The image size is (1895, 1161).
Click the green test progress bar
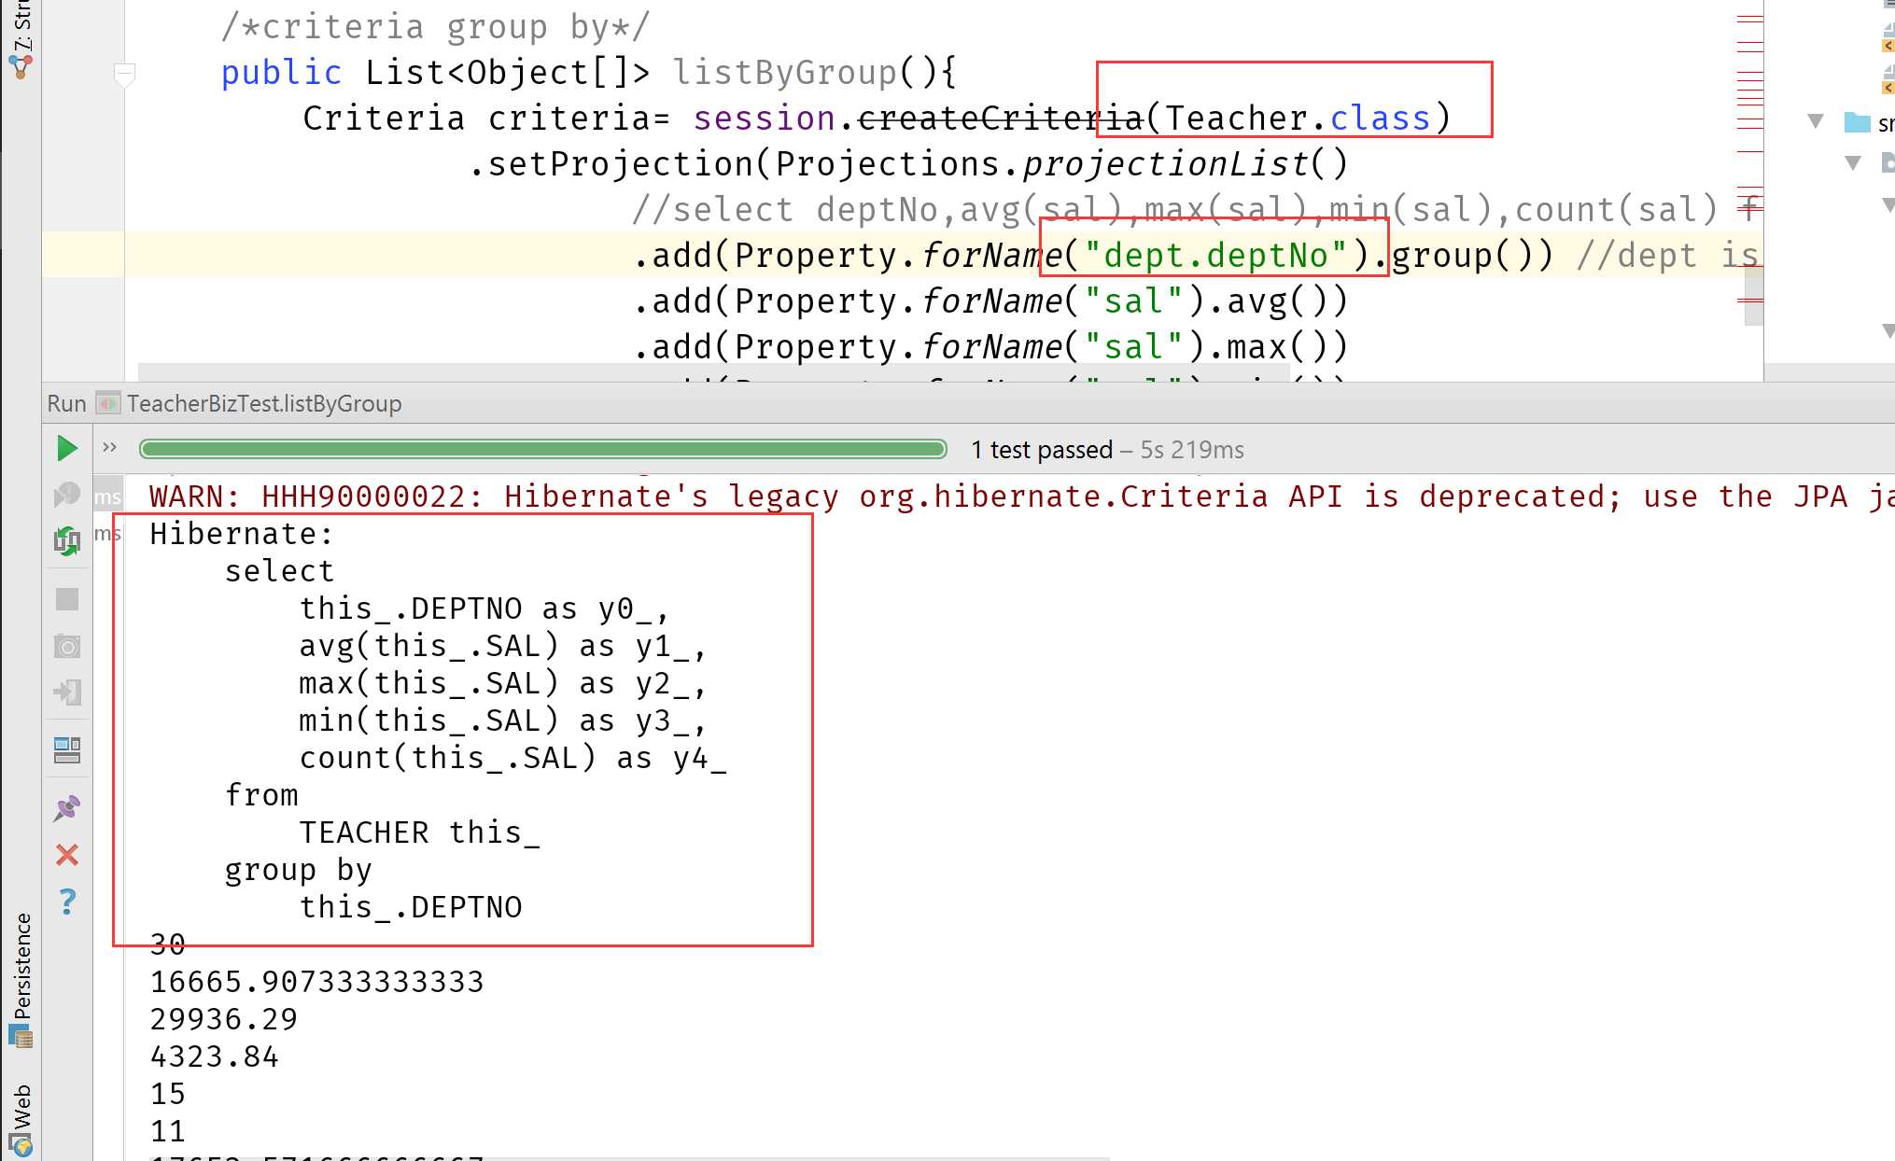pos(543,450)
